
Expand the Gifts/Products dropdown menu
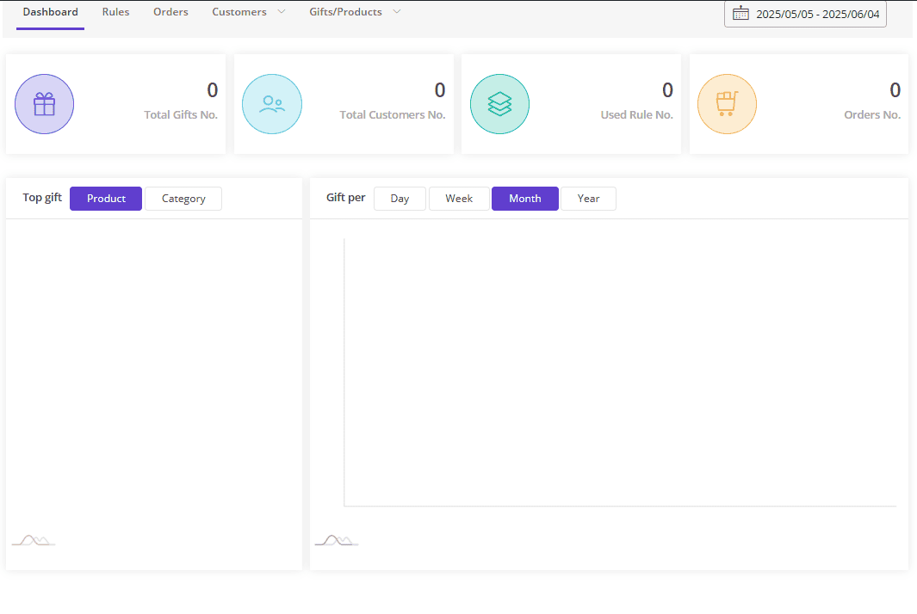[x=355, y=12]
